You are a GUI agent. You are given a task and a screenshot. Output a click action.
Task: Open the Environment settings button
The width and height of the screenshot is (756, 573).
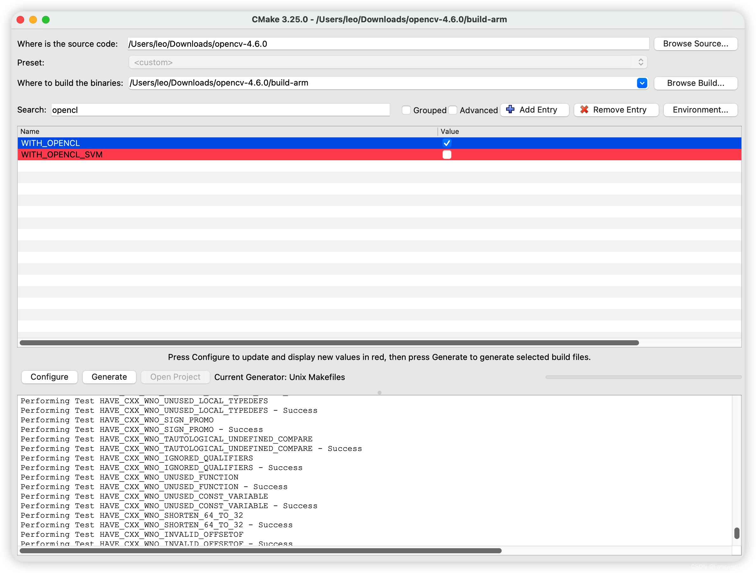click(x=700, y=110)
